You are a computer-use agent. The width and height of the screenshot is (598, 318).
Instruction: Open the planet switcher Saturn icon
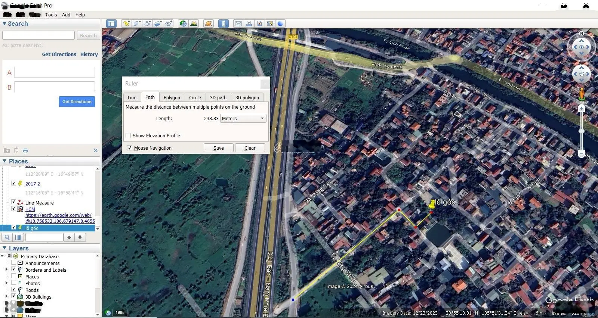tap(209, 24)
